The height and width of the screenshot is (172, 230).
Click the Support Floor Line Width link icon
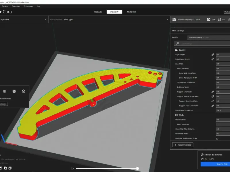pyautogui.click(x=212, y=105)
